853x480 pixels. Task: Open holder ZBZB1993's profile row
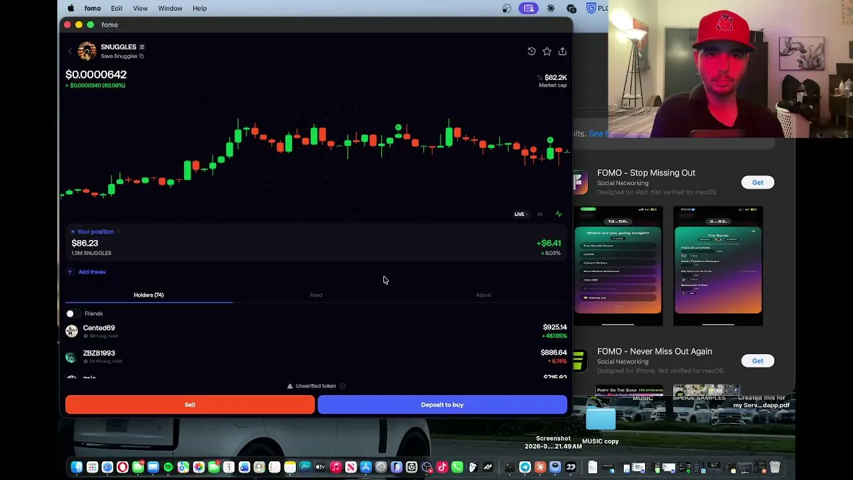tap(316, 357)
